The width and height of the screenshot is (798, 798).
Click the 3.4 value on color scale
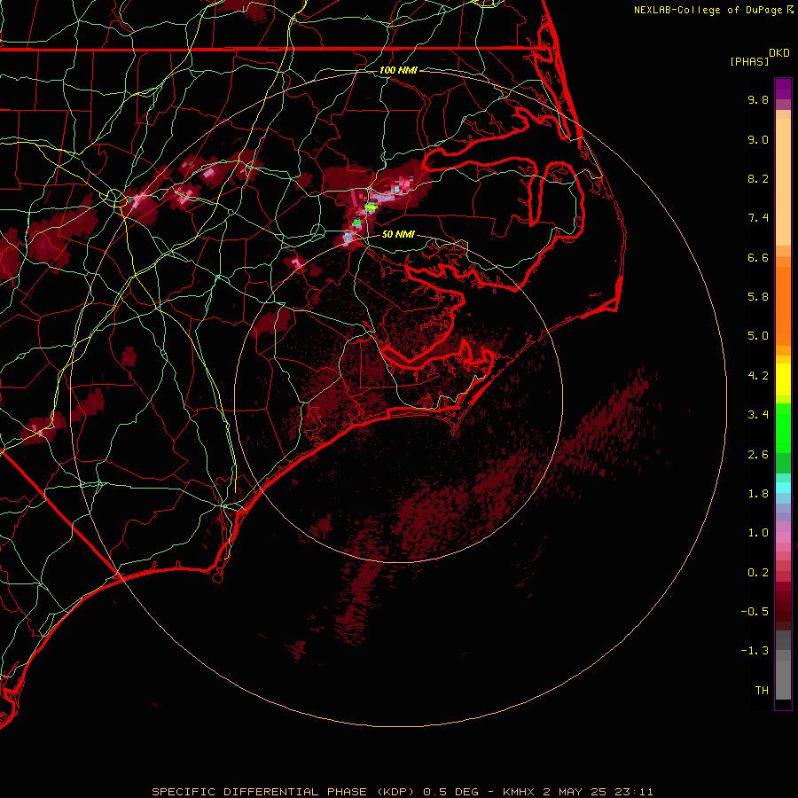coord(758,415)
